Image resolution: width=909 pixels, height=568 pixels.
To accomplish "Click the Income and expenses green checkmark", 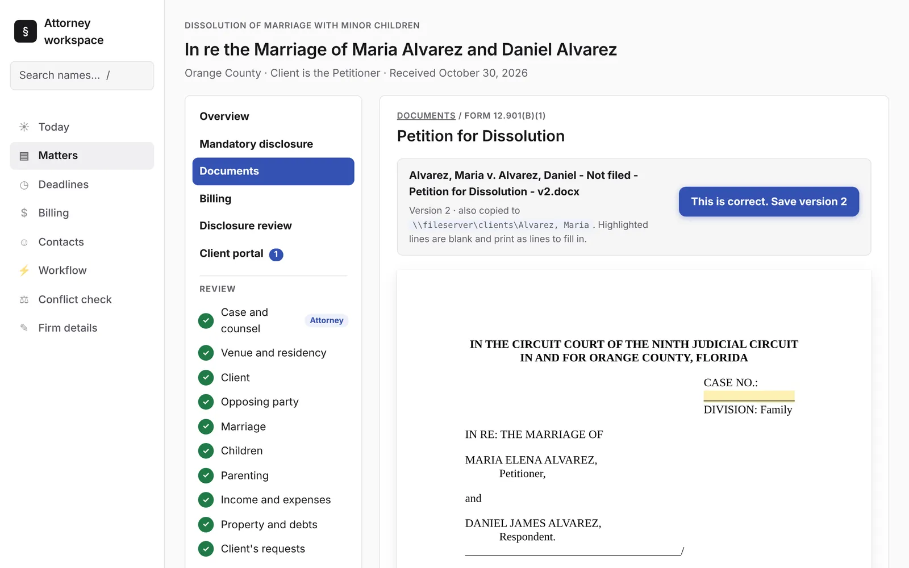I will (x=206, y=499).
